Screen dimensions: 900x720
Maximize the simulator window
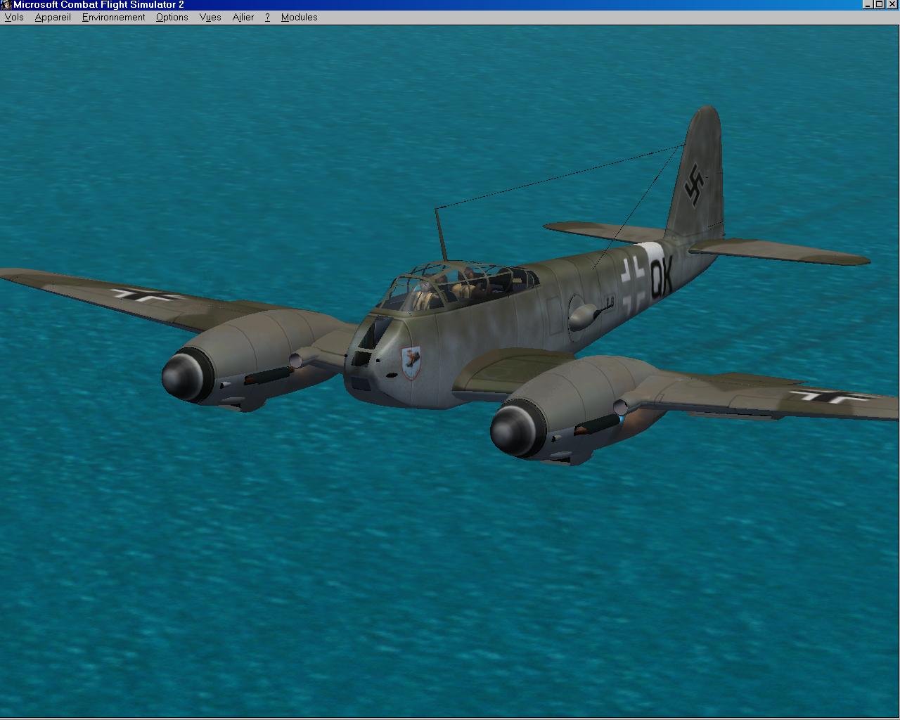click(x=879, y=5)
